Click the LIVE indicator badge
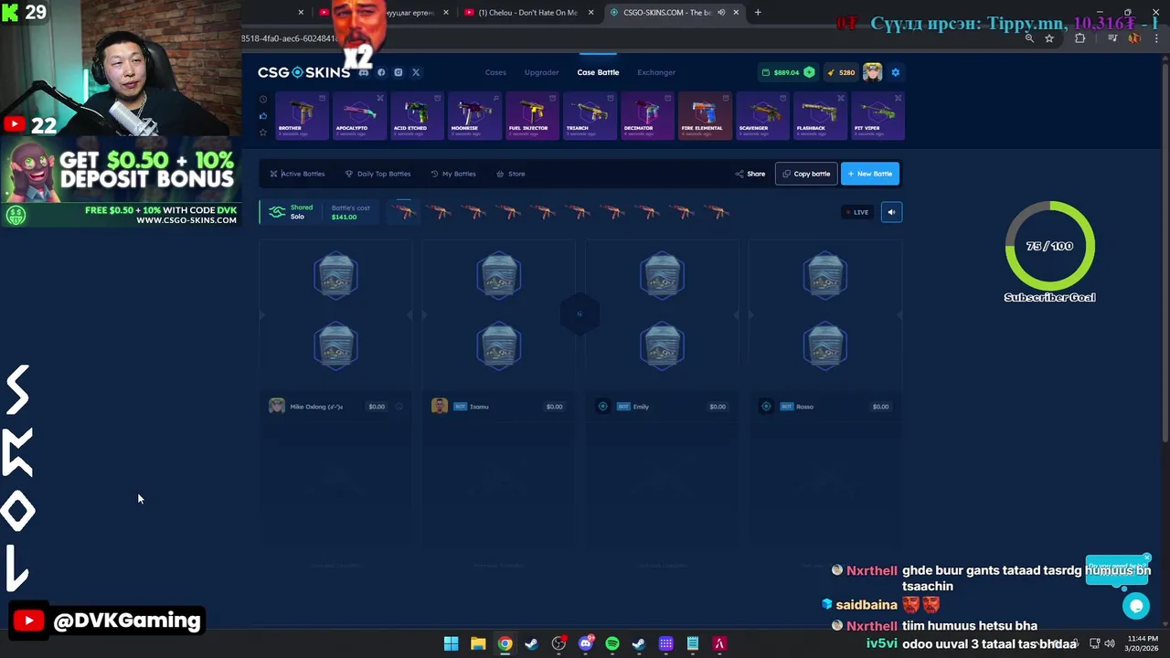1170x658 pixels. click(857, 212)
